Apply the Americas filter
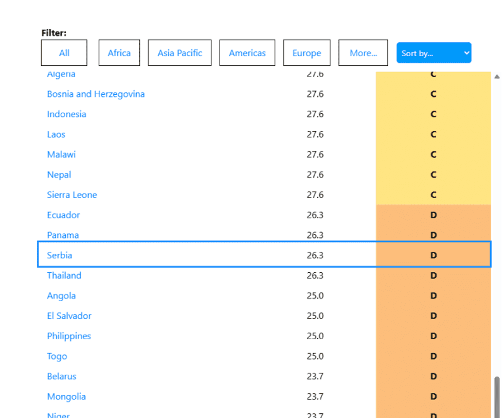The image size is (504, 418). 247,53
